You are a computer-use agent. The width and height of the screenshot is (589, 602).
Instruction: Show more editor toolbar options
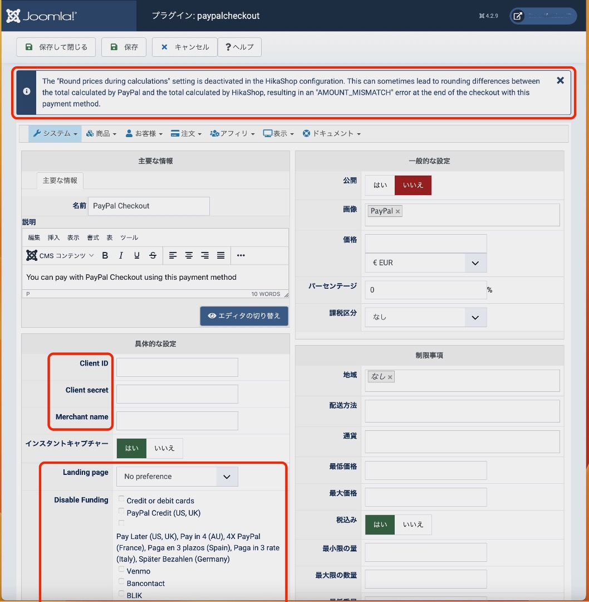(x=241, y=255)
